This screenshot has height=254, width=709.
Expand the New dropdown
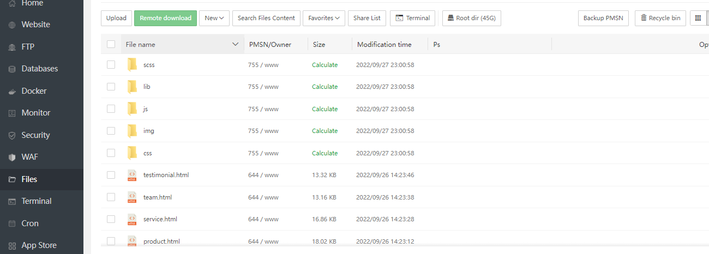214,18
